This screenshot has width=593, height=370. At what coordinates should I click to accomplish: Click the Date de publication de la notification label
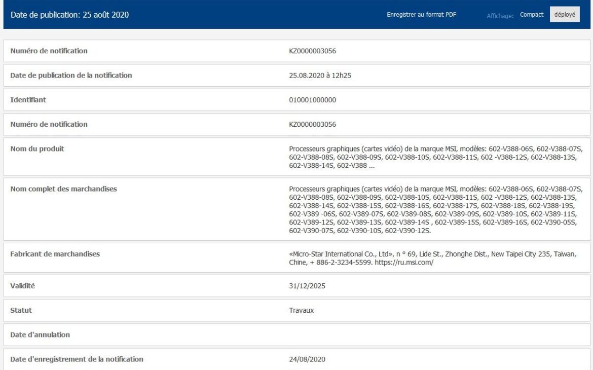[71, 76]
